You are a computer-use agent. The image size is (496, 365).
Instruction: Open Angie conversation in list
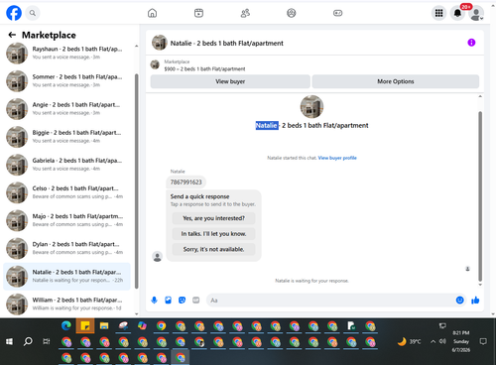coord(66,108)
